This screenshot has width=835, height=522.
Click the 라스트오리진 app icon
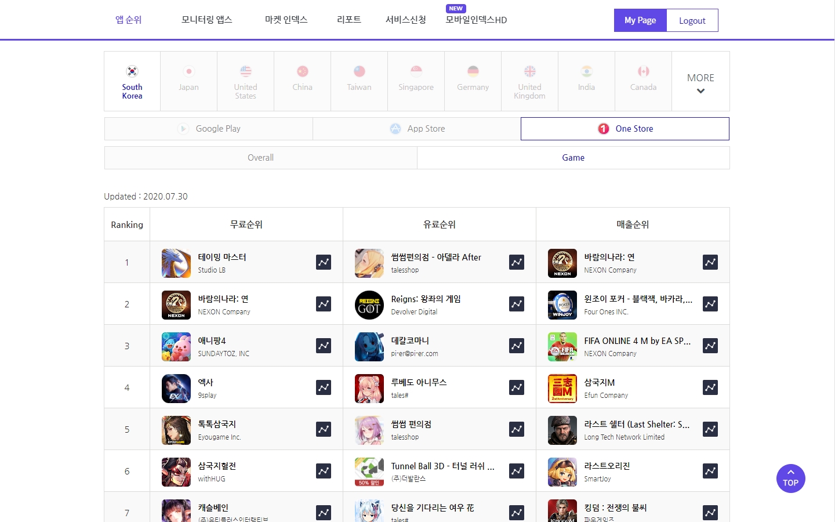point(562,472)
